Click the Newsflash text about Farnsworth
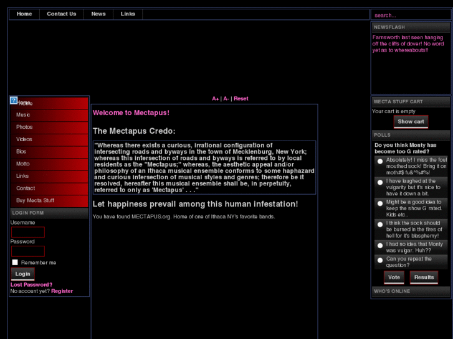Viewport: 453px width, 339px height. (408, 44)
